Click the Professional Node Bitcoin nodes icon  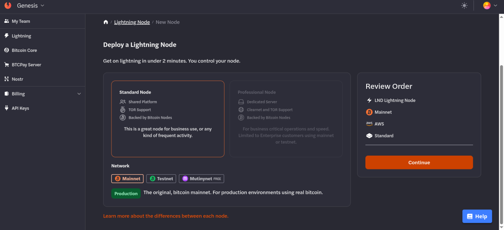pos(241,118)
